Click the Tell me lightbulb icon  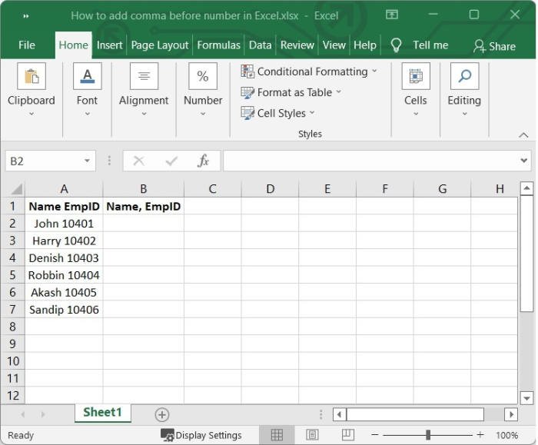coord(397,45)
